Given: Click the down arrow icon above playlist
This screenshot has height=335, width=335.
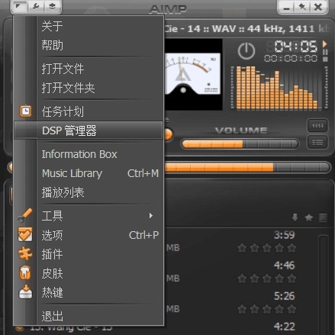Looking at the screenshot, I should (295, 217).
